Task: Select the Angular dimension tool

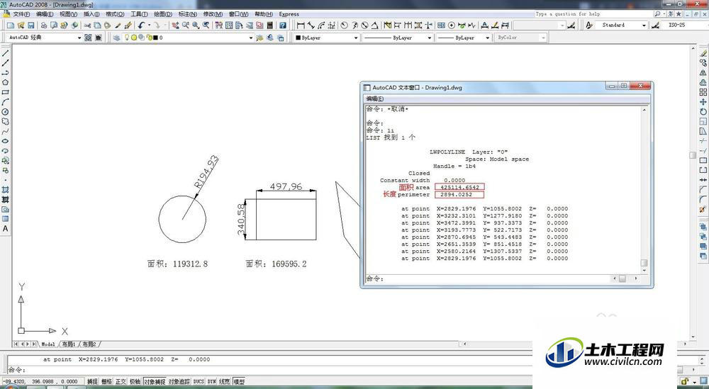Action: (x=375, y=26)
